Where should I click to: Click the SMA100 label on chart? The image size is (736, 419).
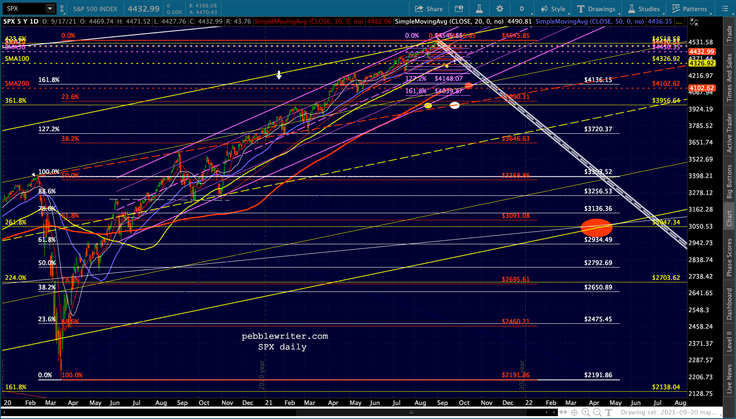pyautogui.click(x=17, y=59)
